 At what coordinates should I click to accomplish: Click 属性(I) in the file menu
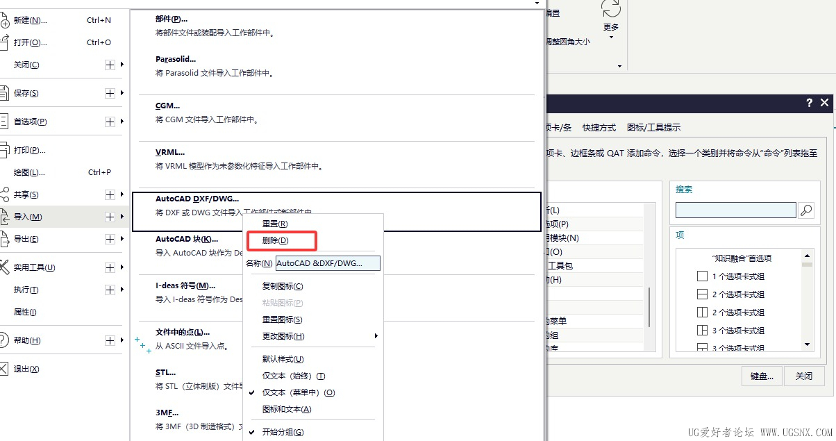(x=25, y=312)
